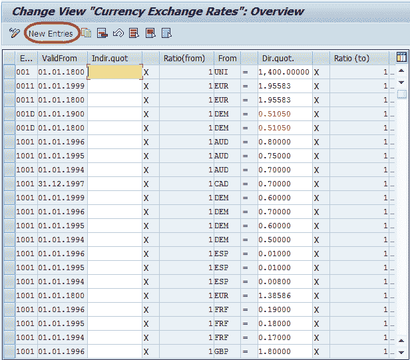Click the 001 exchange rate type cell
Image resolution: width=410 pixels, height=360 pixels.
tap(27, 72)
